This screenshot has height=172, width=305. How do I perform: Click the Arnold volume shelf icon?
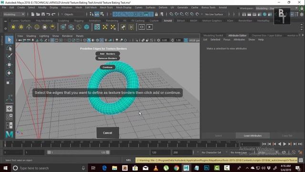click(87, 27)
